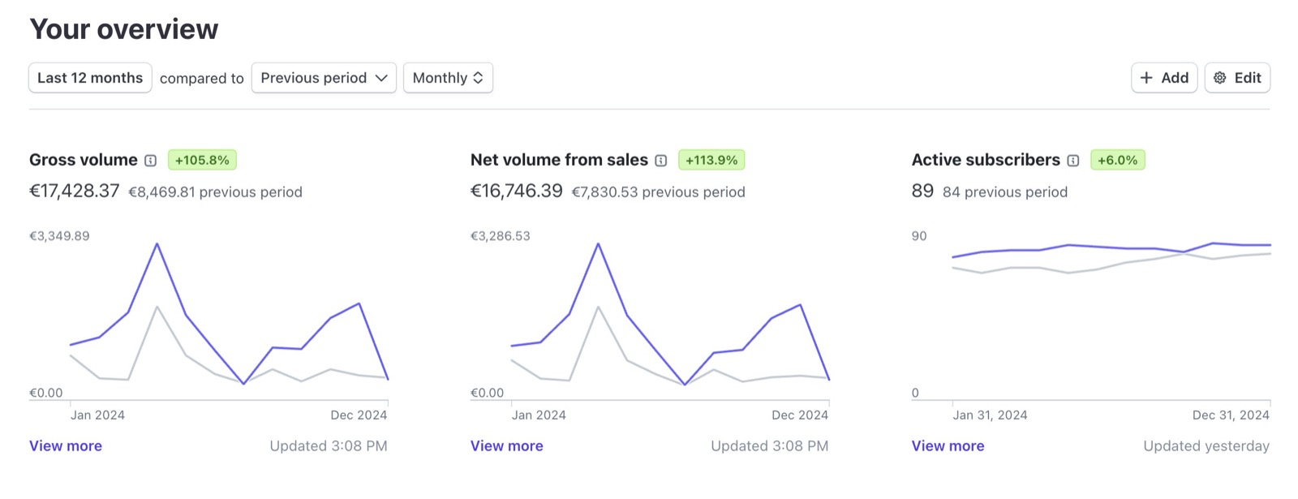This screenshot has height=499, width=1298.
Task: Click the +113.9% net volume badge
Action: (711, 161)
